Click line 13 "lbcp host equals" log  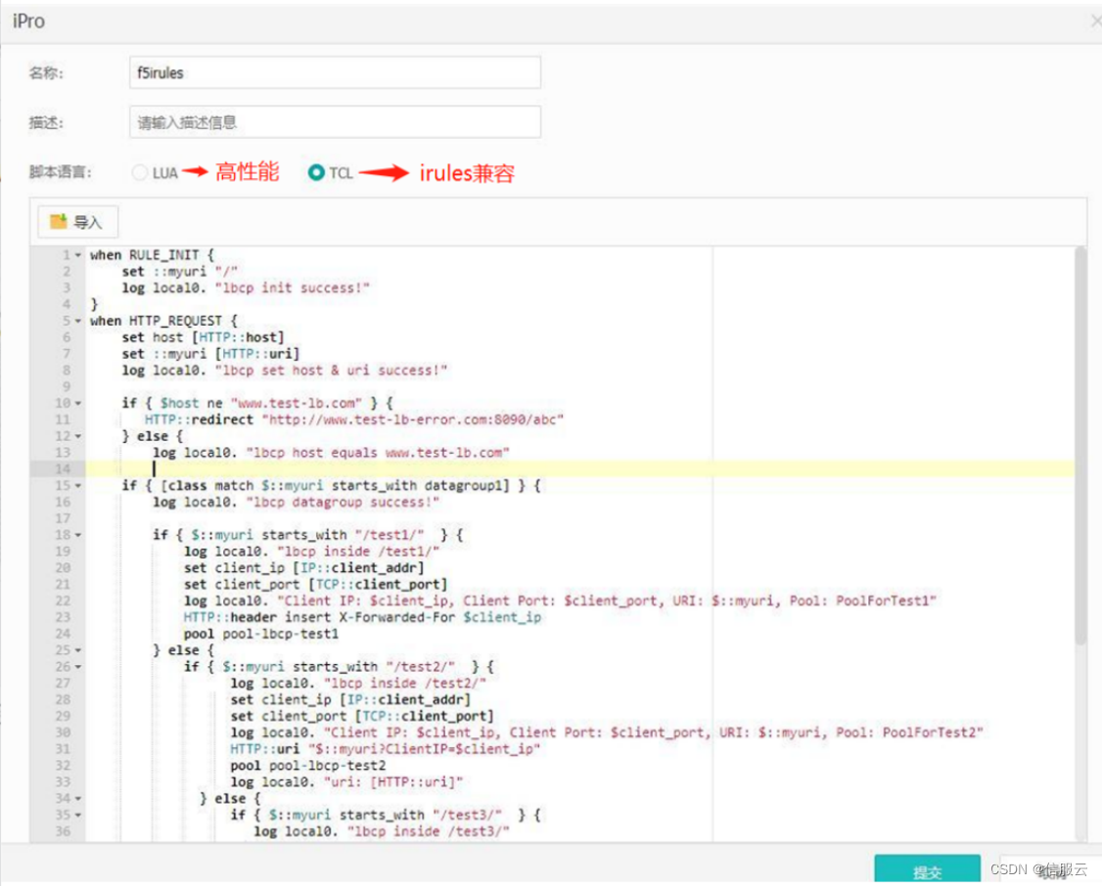pyautogui.click(x=331, y=453)
